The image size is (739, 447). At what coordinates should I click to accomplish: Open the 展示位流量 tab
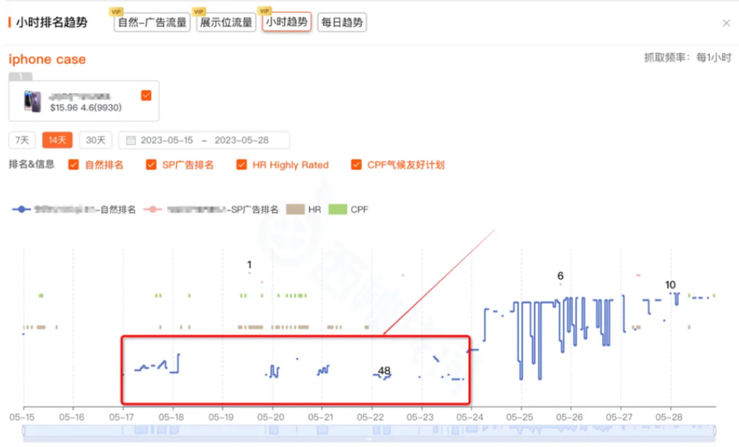[226, 23]
